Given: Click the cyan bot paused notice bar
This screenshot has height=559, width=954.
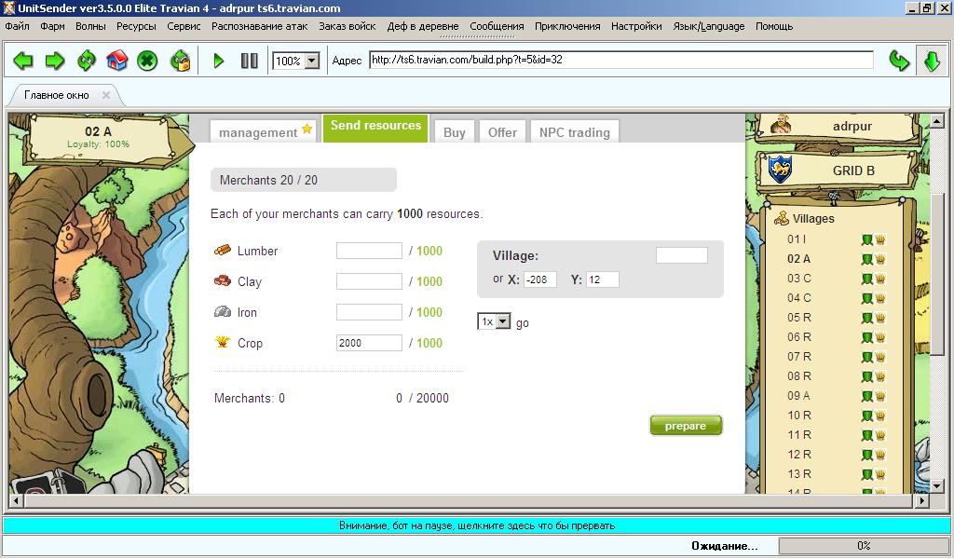Looking at the screenshot, I should click(x=476, y=525).
